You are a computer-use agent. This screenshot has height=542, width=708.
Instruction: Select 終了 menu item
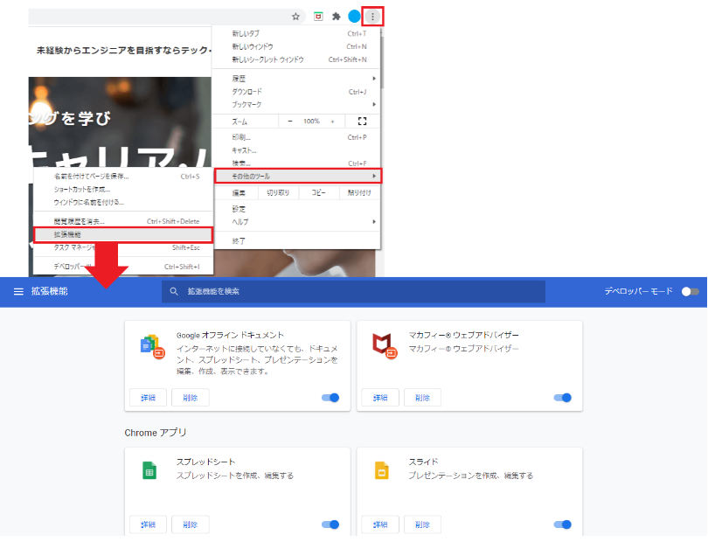(296, 241)
